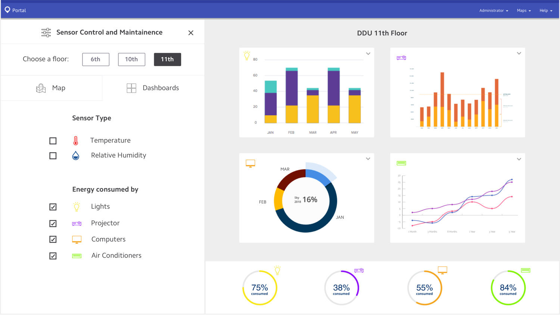Image resolution: width=560 pixels, height=315 pixels.
Task: Close the Sensor Control and Maintainence panel
Action: [191, 33]
